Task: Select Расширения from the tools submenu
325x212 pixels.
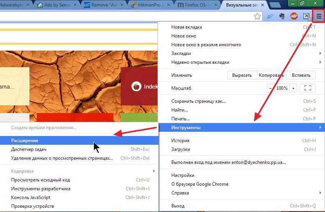Action: click(x=25, y=141)
